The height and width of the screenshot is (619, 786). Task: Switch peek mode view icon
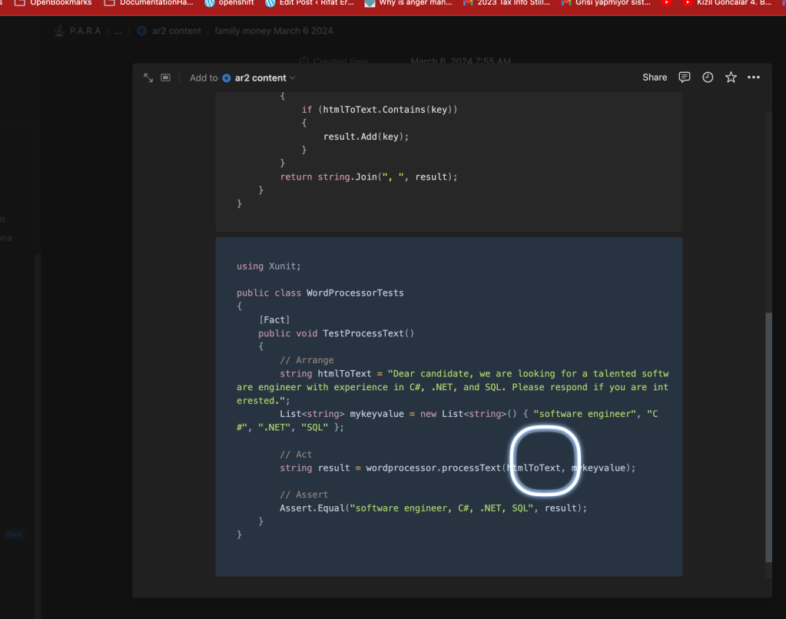(165, 78)
